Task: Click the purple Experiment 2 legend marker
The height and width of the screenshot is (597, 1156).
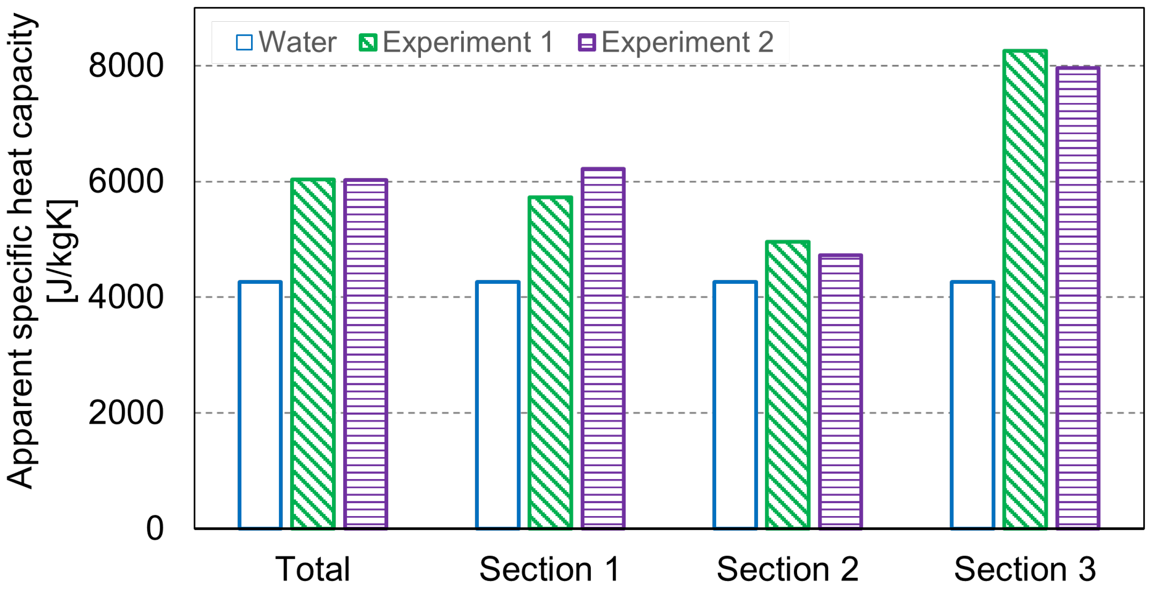Action: [587, 43]
